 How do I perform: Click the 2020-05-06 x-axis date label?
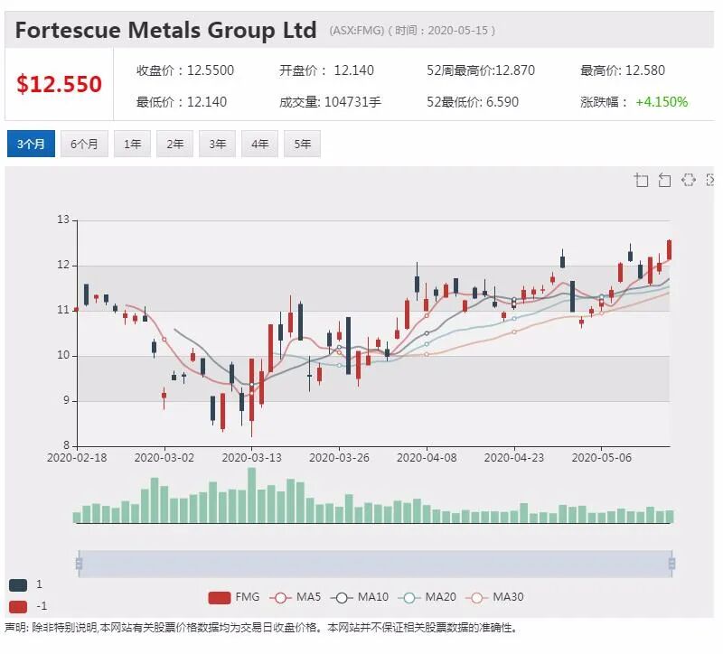pos(602,458)
